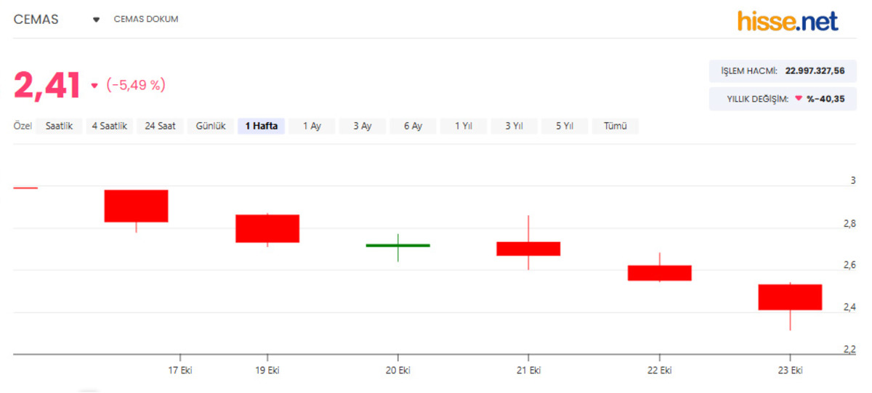872x393 pixels.
Task: Click the 21 Eki red candlestick
Action: tap(528, 248)
